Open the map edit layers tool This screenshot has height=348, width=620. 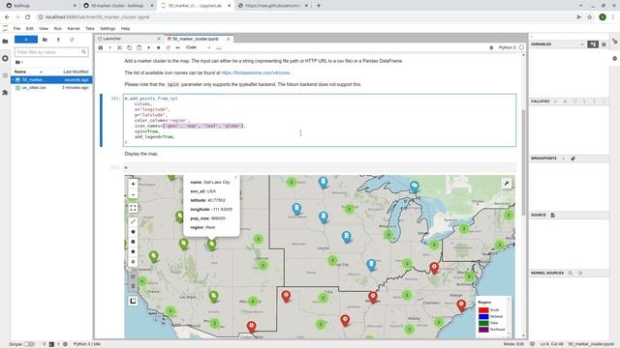[x=133, y=276]
